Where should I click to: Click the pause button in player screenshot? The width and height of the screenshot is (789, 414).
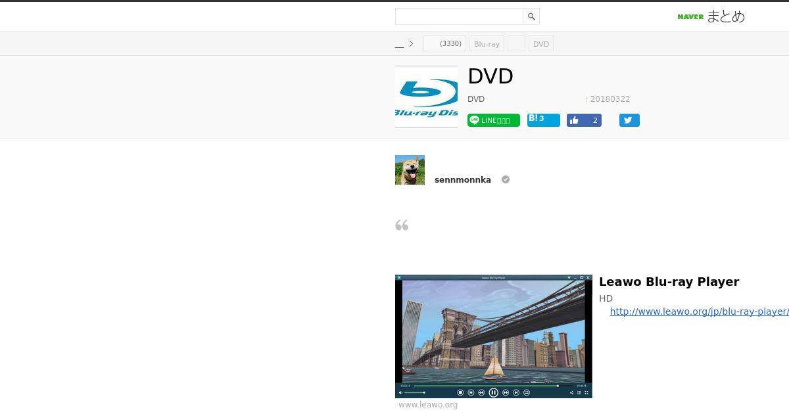click(x=493, y=392)
